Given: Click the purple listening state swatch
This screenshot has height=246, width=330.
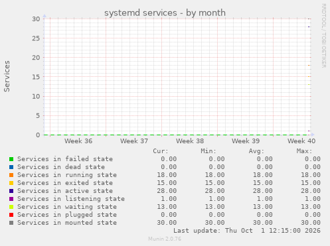Looking at the screenshot, I should tap(11, 199).
